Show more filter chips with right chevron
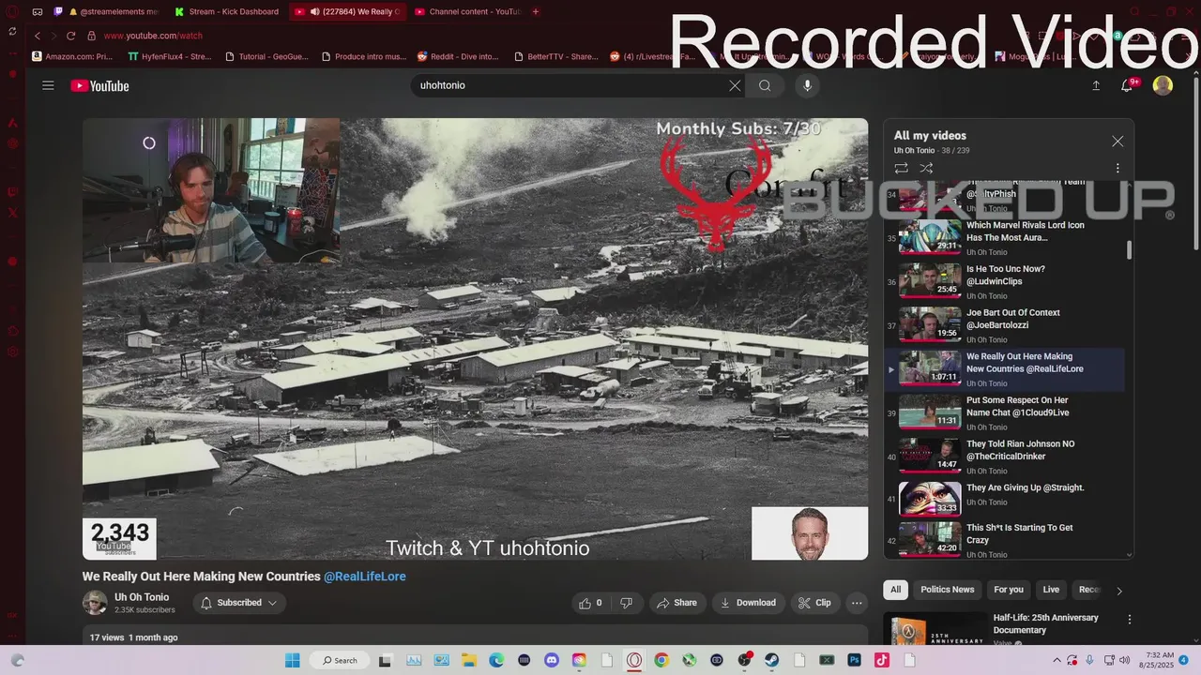1201x675 pixels. (x=1118, y=591)
